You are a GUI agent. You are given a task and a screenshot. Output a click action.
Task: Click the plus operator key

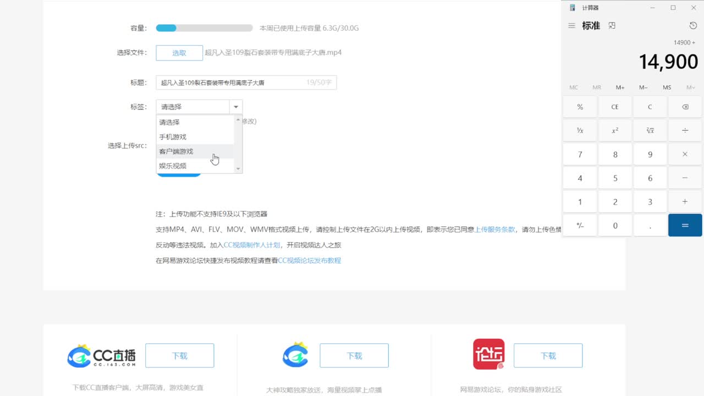(x=685, y=202)
